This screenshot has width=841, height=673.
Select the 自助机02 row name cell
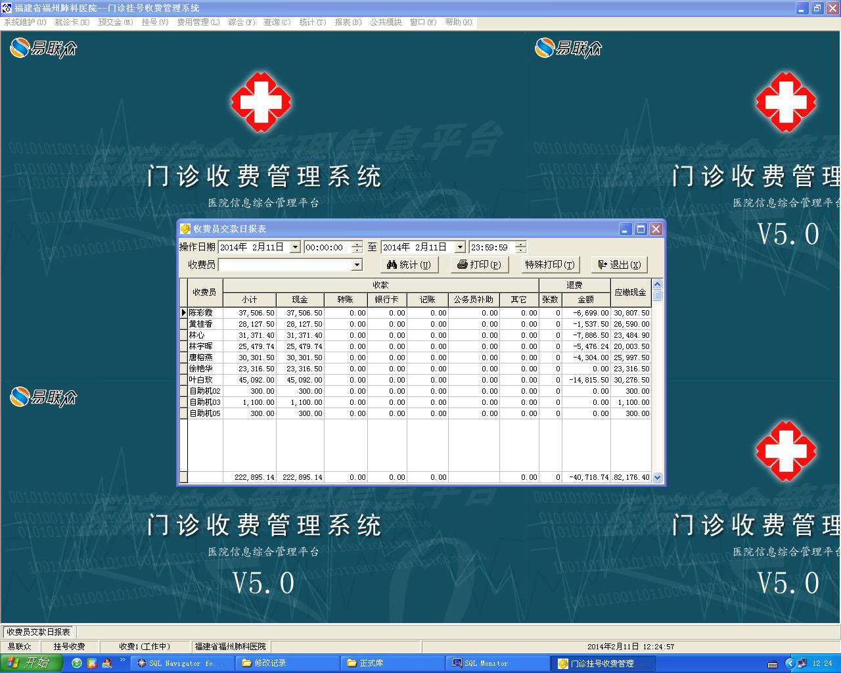point(205,391)
